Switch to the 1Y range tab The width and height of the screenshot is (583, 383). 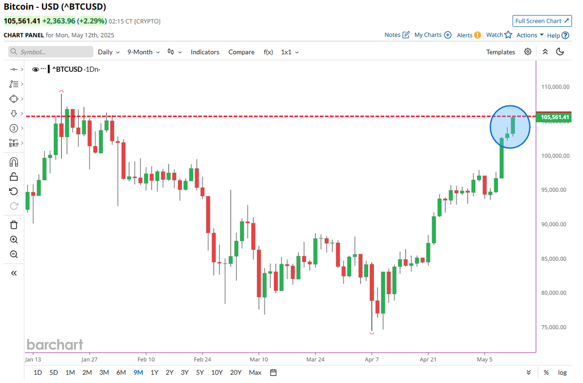pos(154,372)
